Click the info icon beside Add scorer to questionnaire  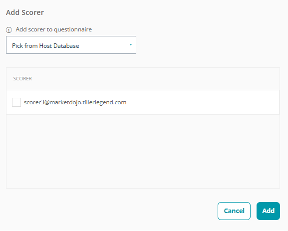[9, 30]
